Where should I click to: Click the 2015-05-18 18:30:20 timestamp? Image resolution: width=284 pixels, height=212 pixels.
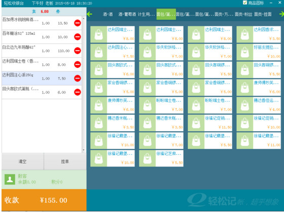pos(73,3)
